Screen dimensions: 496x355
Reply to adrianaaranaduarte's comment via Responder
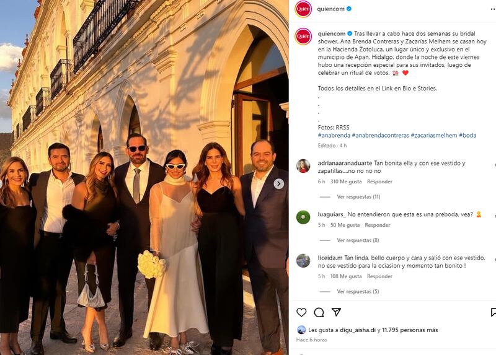(x=379, y=182)
